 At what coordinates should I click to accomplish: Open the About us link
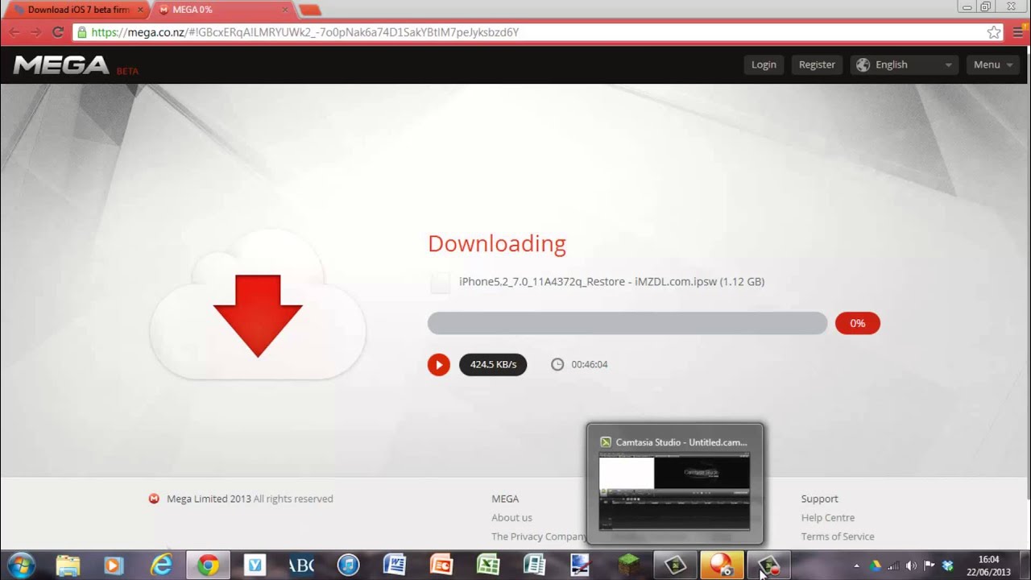point(511,517)
